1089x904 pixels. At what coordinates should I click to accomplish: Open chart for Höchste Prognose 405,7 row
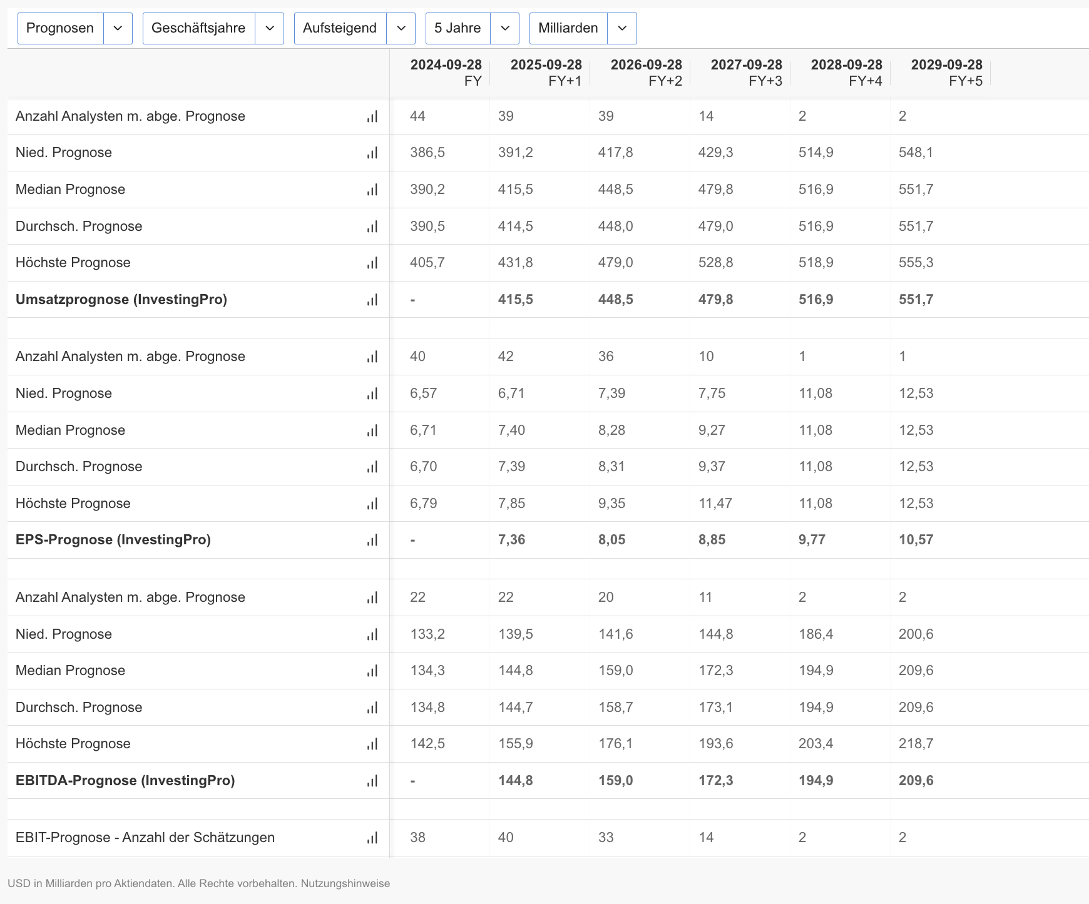372,263
